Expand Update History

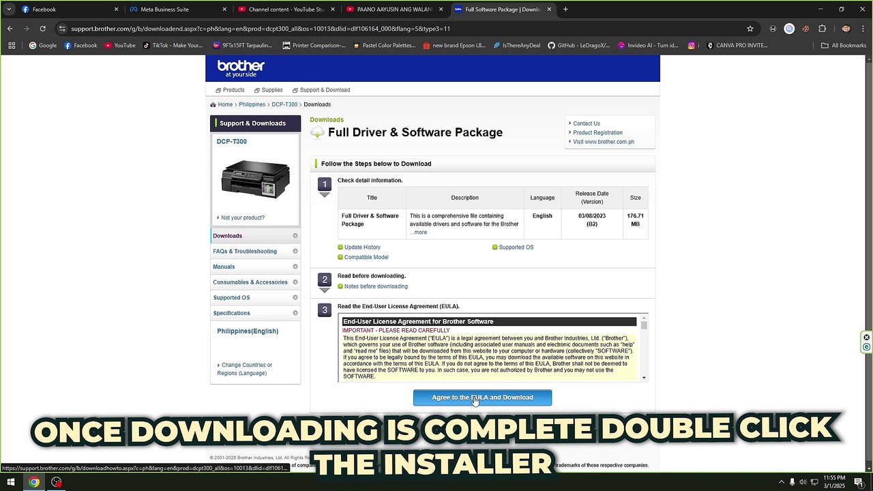pos(362,248)
